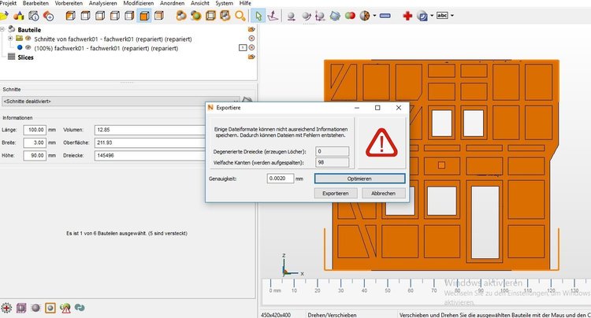The image size is (591, 318).
Task: Click the create primitive shapes icon
Action: click(18, 16)
